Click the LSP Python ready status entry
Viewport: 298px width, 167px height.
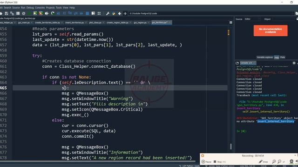tap(189, 166)
